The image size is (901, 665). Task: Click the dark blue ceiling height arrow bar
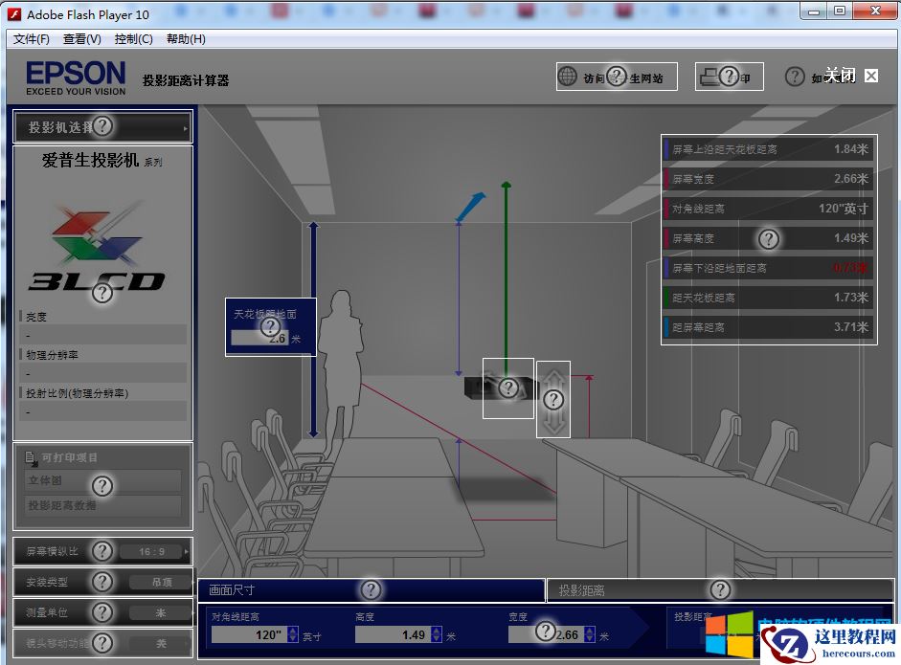click(x=313, y=329)
